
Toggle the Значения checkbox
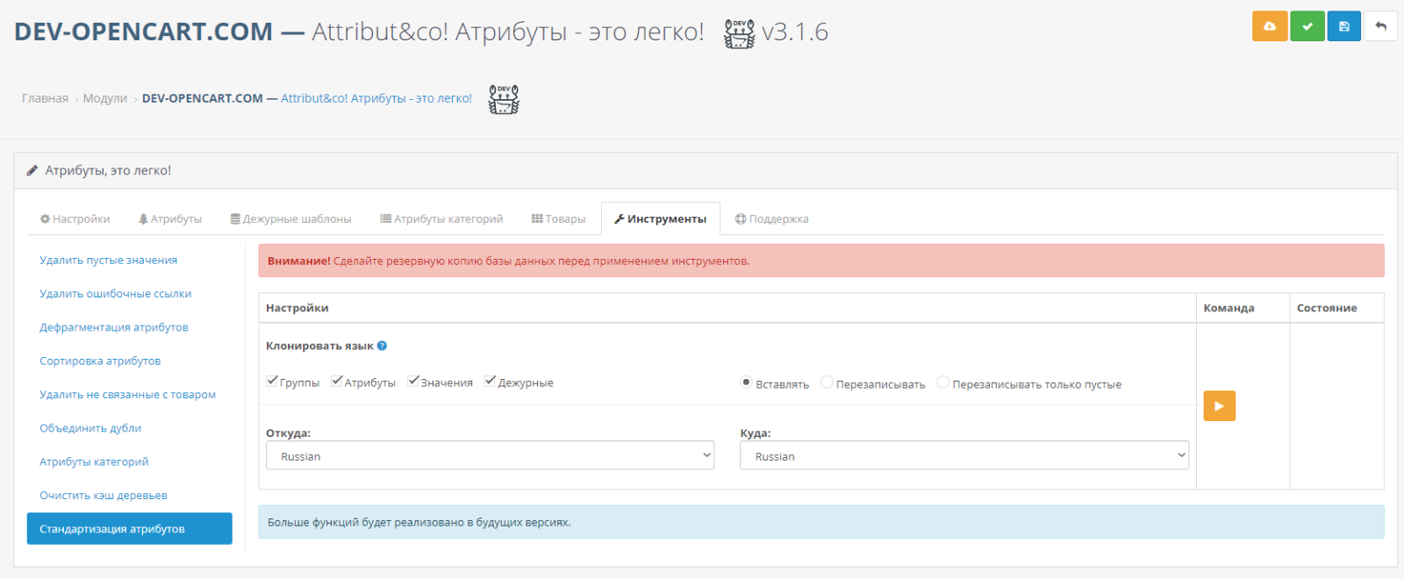point(413,381)
